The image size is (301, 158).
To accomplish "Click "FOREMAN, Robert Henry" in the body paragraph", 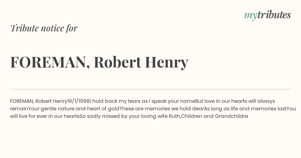I will point(39,101).
